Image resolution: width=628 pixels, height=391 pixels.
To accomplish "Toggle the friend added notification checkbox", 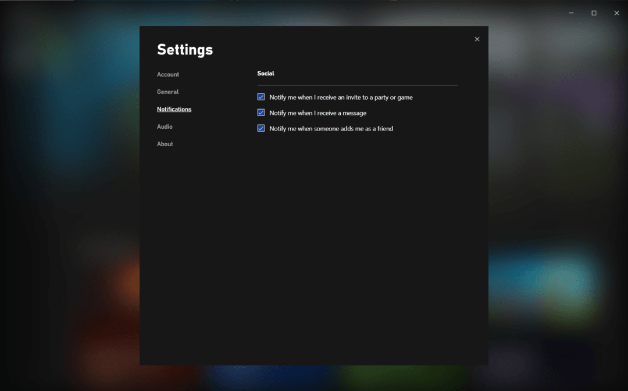I will coord(261,128).
